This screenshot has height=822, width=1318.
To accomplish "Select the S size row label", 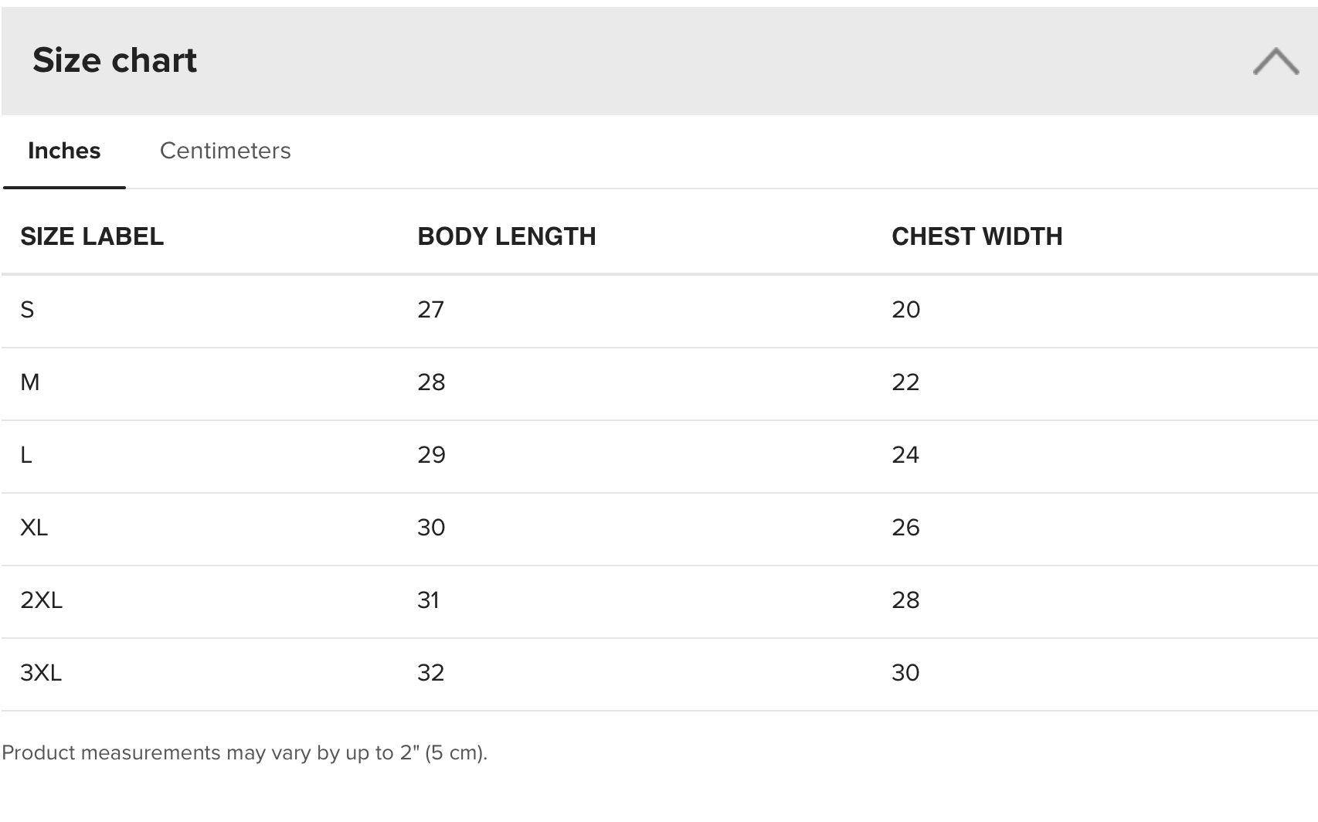I will (x=27, y=310).
